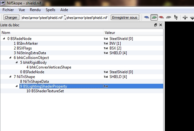Click Txt icon in BSLightingShaderProperty row
This screenshot has height=131, width=194.
(106, 86)
